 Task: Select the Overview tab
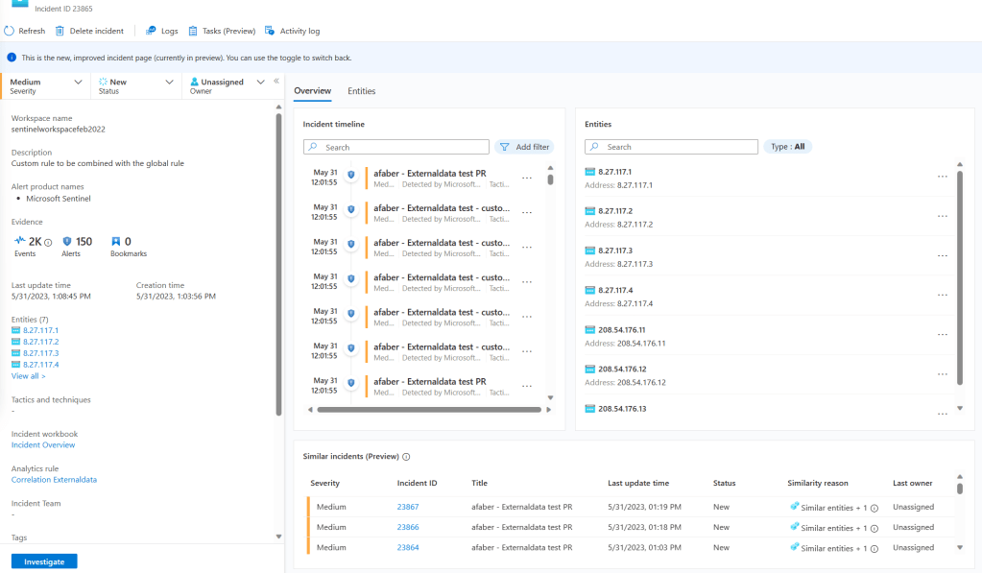click(312, 91)
